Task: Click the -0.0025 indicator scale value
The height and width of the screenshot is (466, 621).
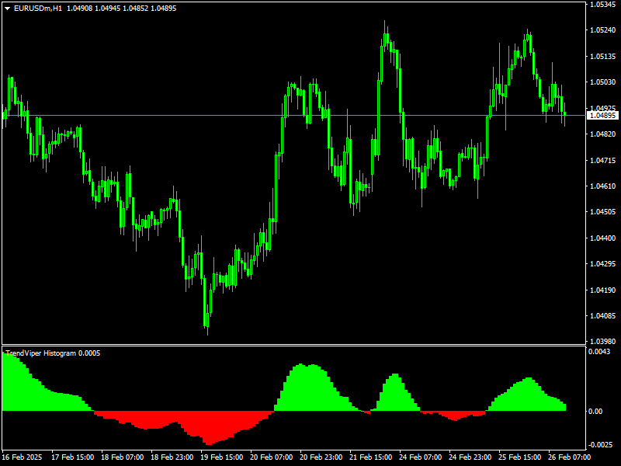Action: tap(602, 444)
